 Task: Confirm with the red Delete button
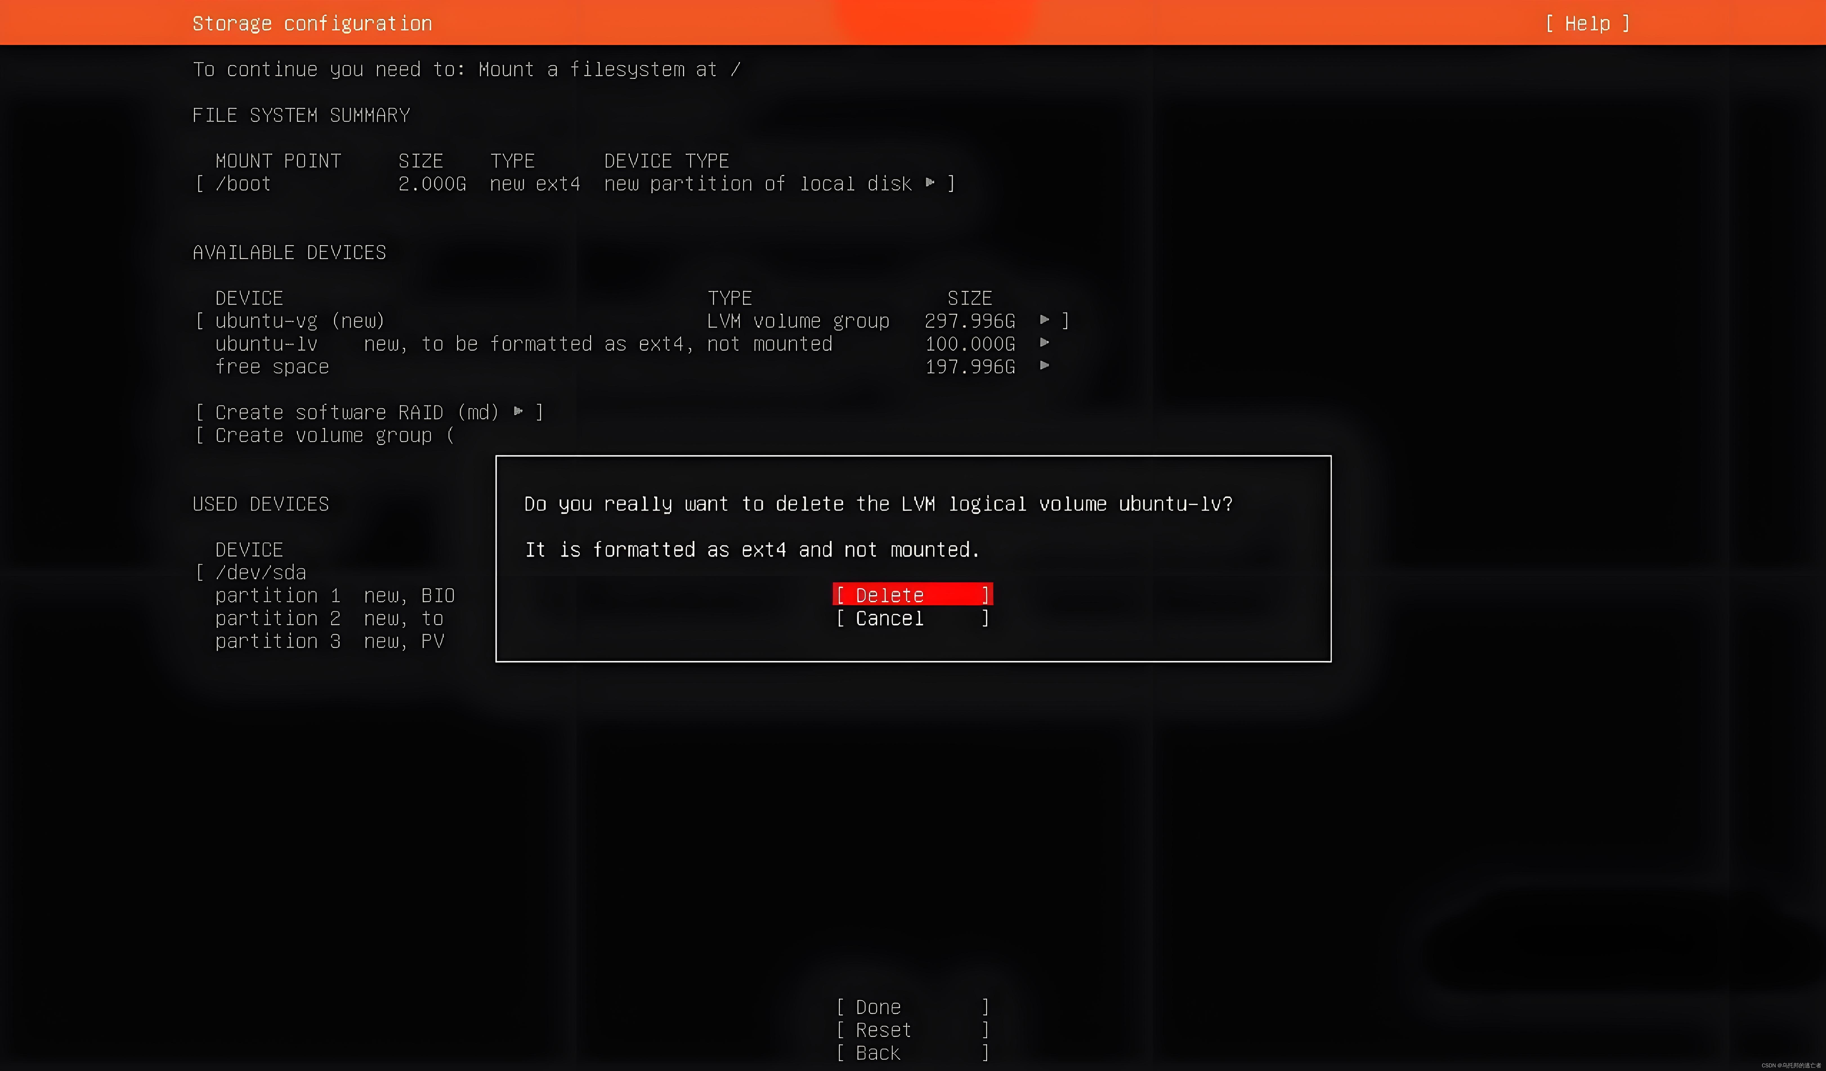pos(912,595)
